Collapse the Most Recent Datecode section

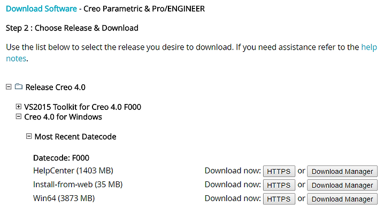29,136
